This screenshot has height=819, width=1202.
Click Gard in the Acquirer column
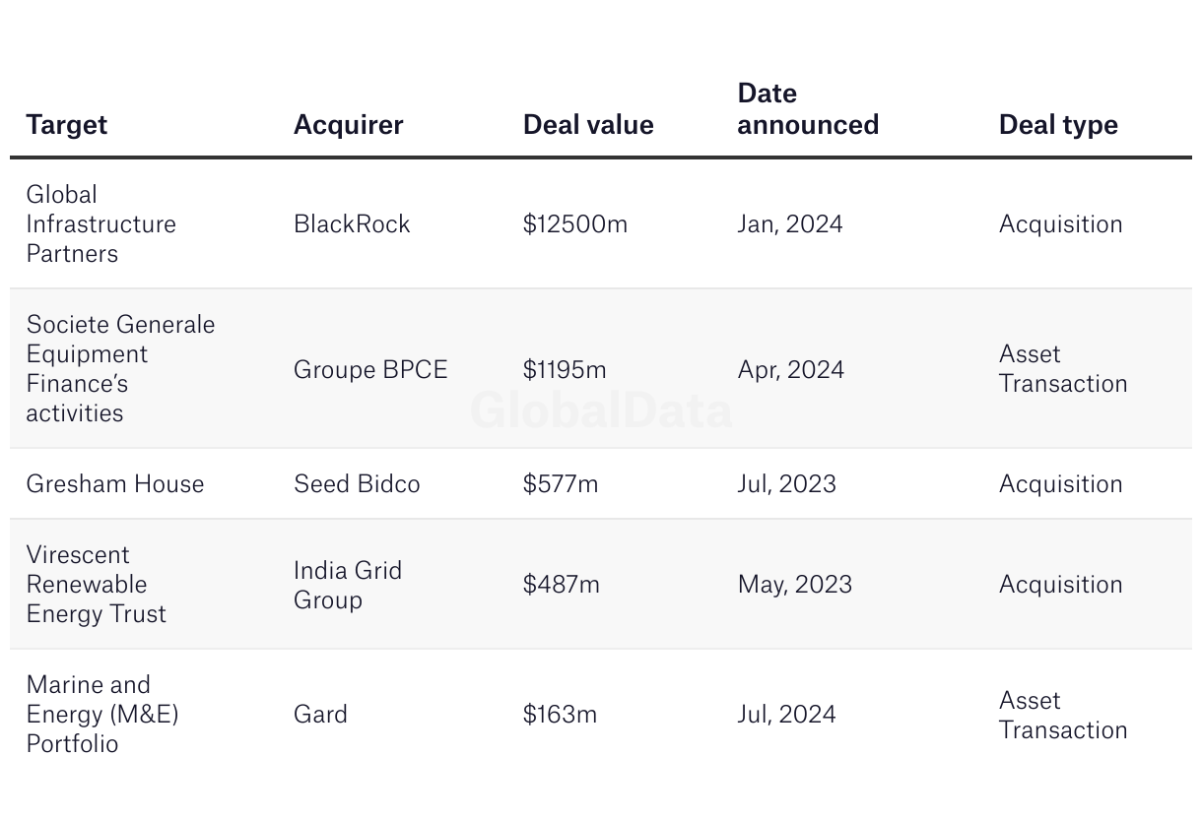[x=320, y=714]
